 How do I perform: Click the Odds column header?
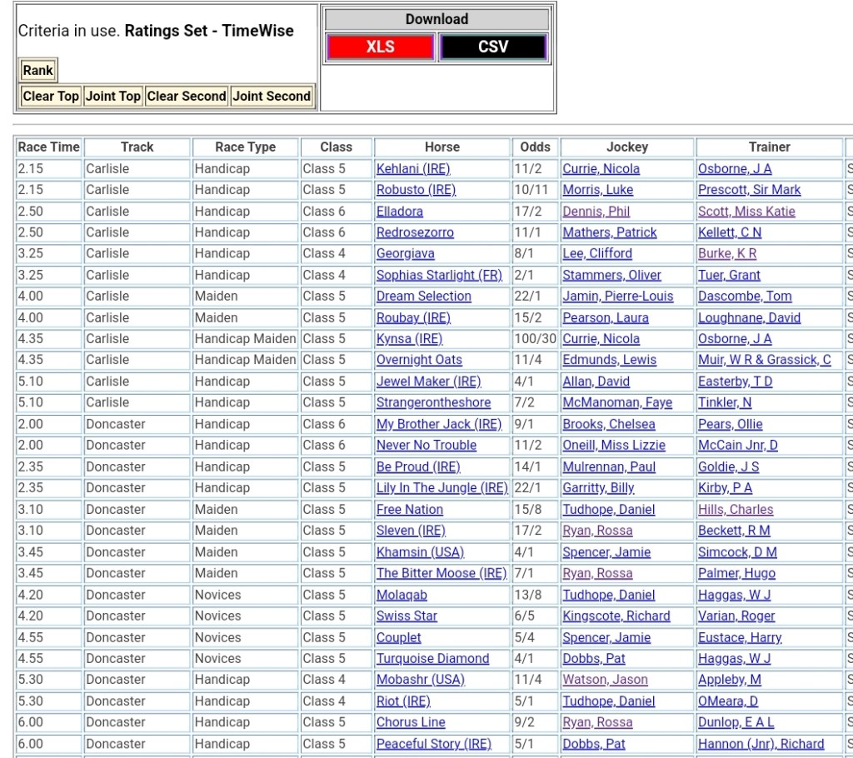coord(535,147)
